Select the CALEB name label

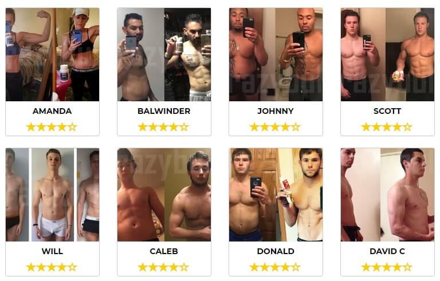click(x=164, y=251)
